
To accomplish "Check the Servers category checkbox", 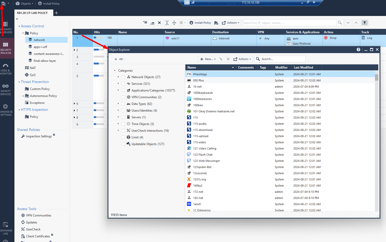I will 123,117.
